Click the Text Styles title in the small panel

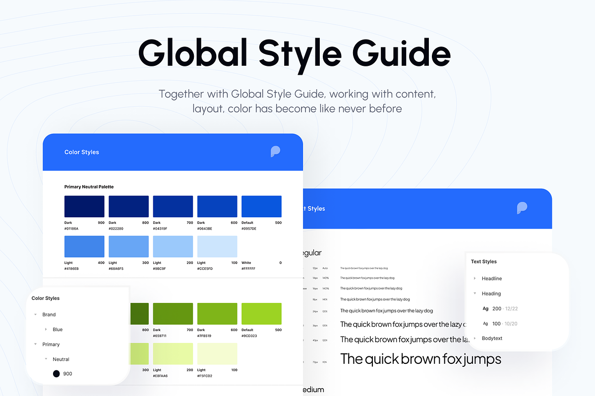click(x=484, y=261)
